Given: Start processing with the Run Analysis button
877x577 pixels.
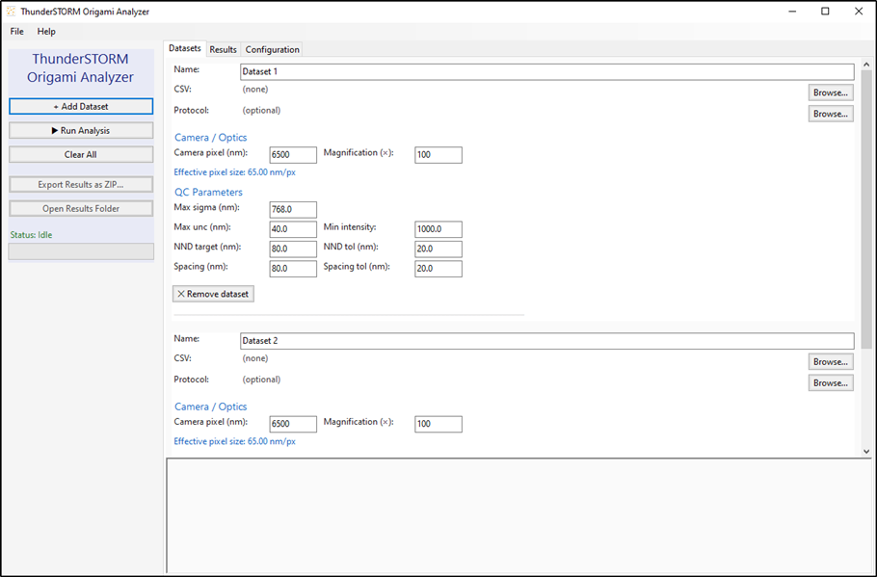Looking at the screenshot, I should pos(81,130).
